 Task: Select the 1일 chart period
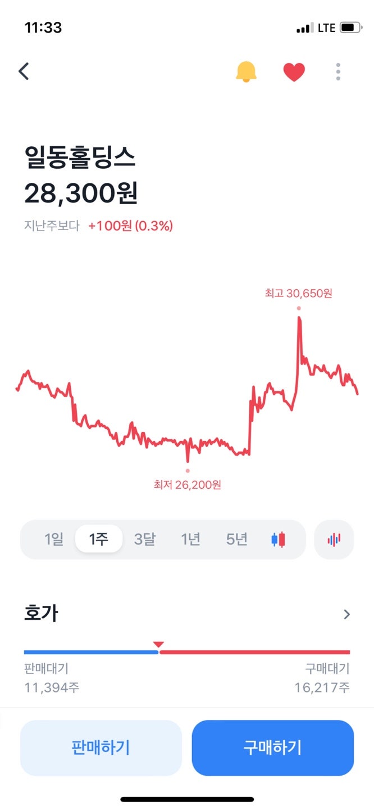click(x=53, y=539)
